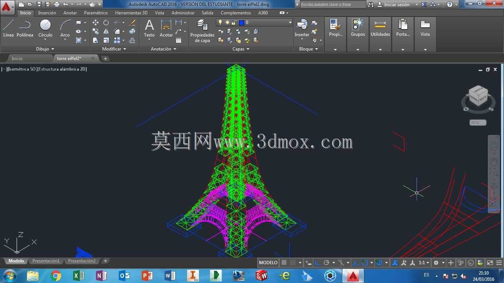
Task: Open the Presentación1 layout tab
Action: [46, 261]
